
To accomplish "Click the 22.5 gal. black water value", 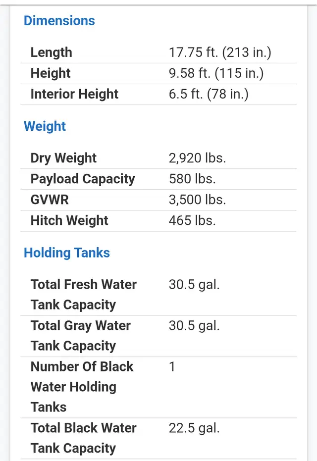I will [194, 428].
